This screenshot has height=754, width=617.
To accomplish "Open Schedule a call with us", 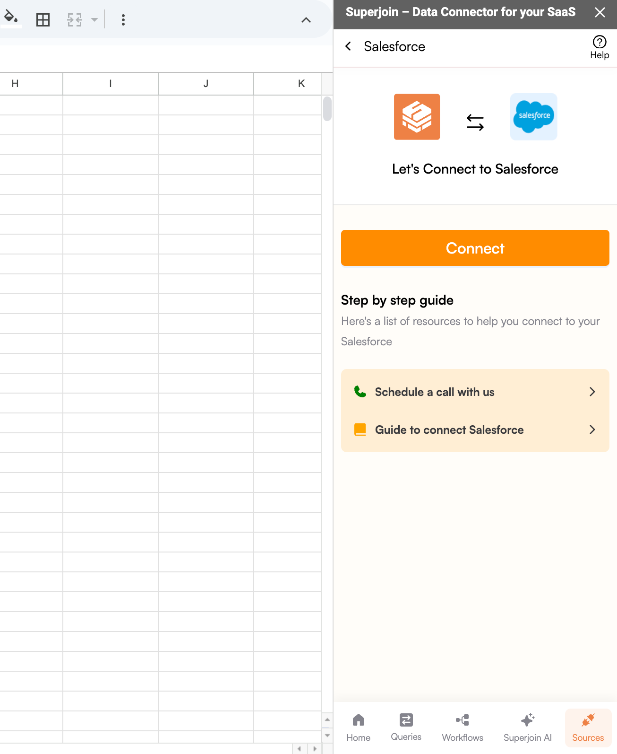I will click(x=475, y=392).
